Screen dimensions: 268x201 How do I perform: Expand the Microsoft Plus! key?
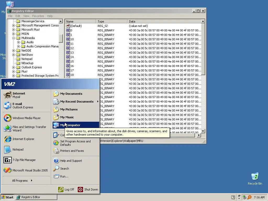pos(14,30)
